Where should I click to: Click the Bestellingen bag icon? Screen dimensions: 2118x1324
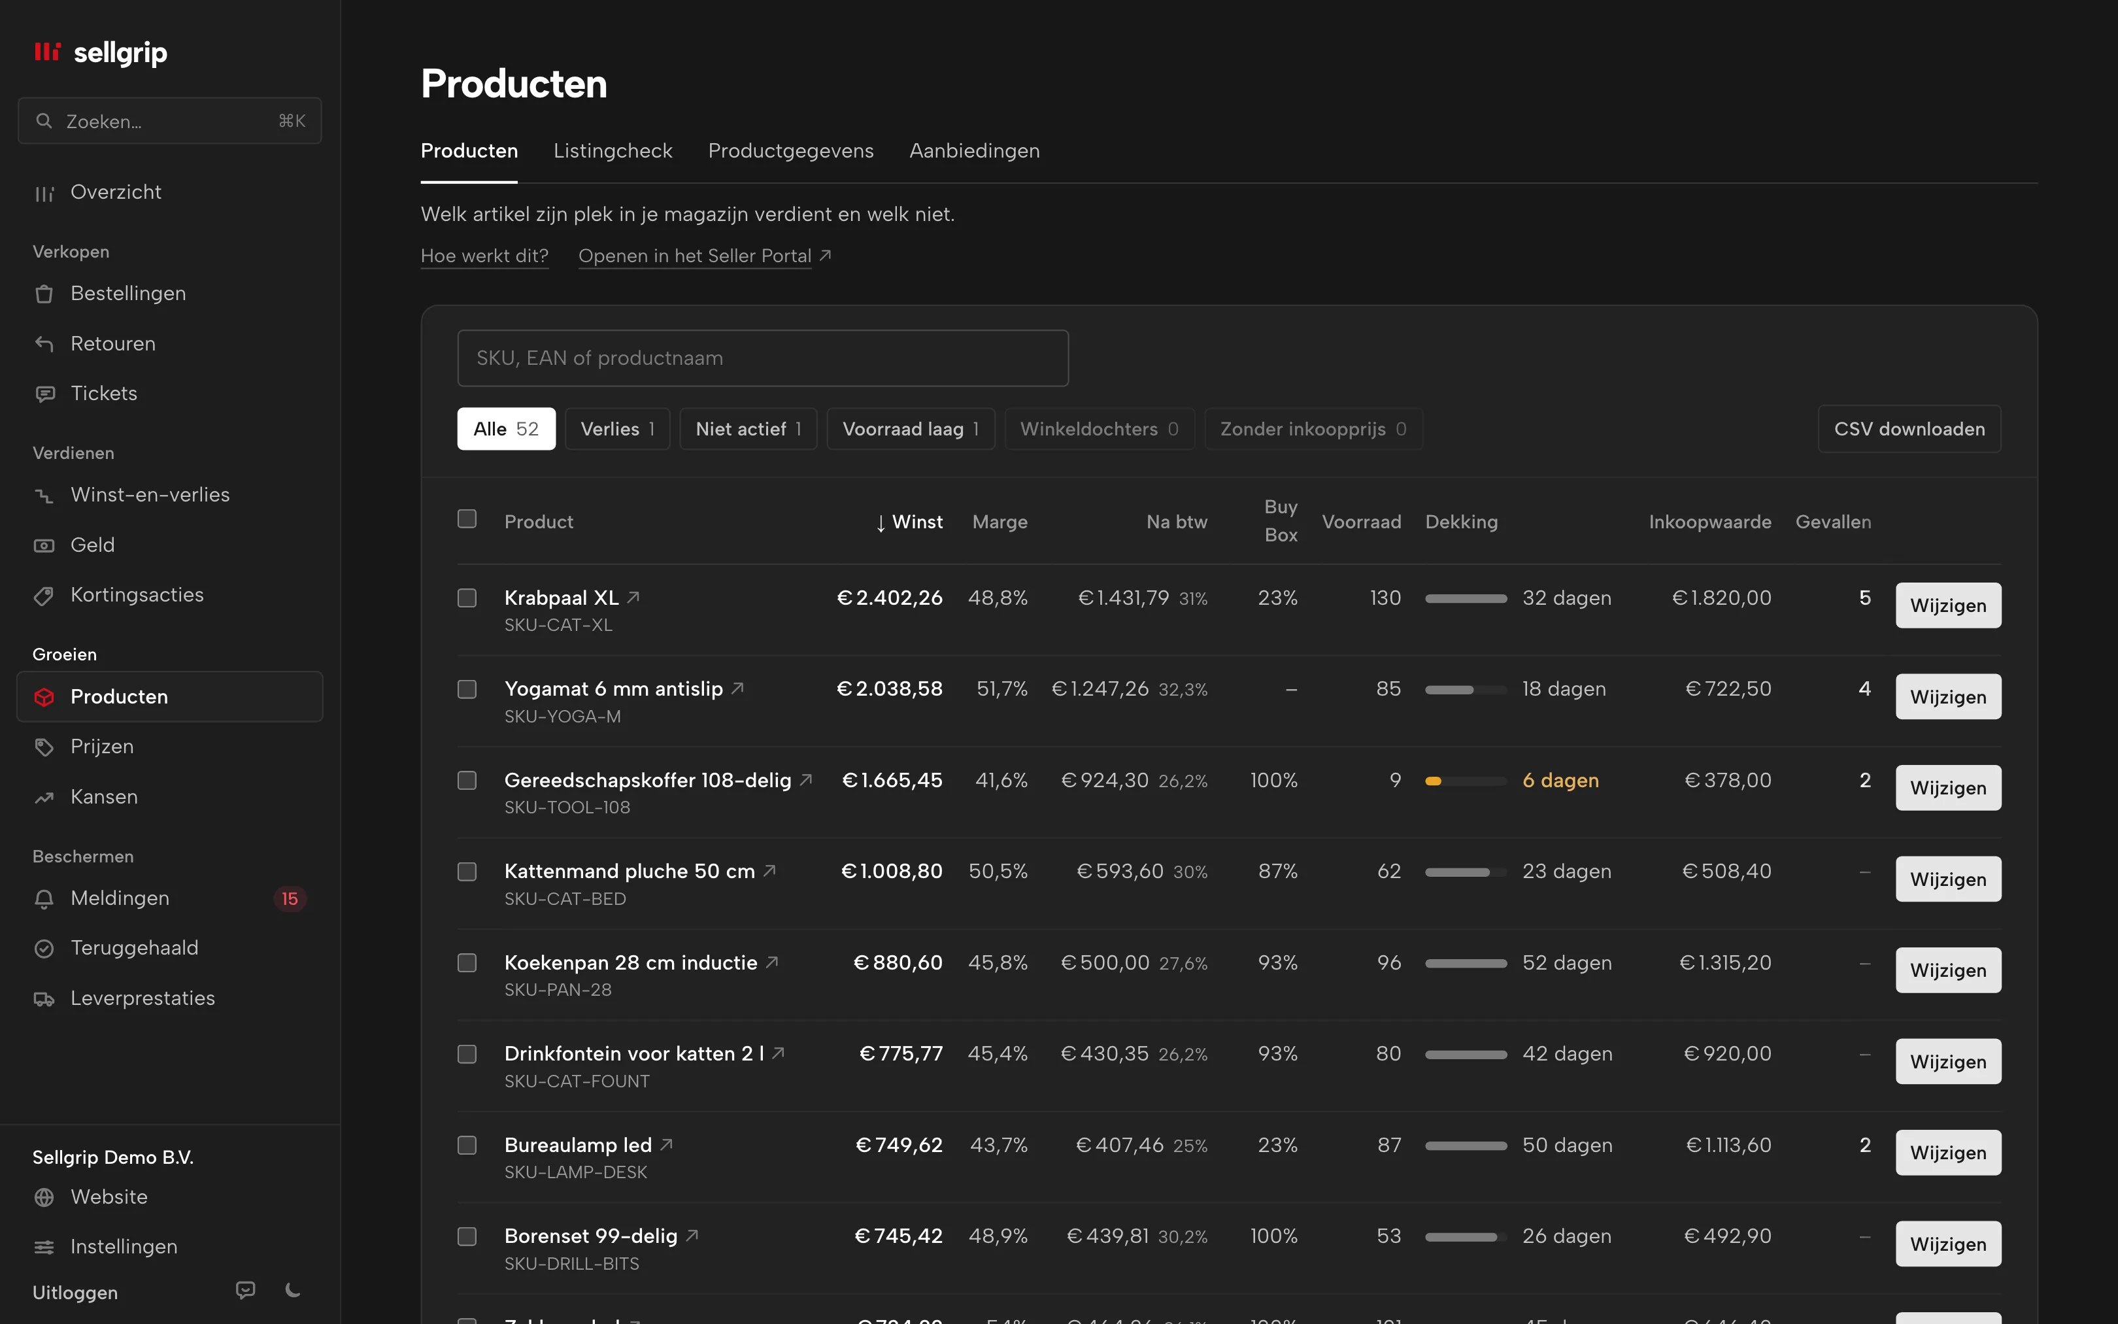[x=44, y=294]
